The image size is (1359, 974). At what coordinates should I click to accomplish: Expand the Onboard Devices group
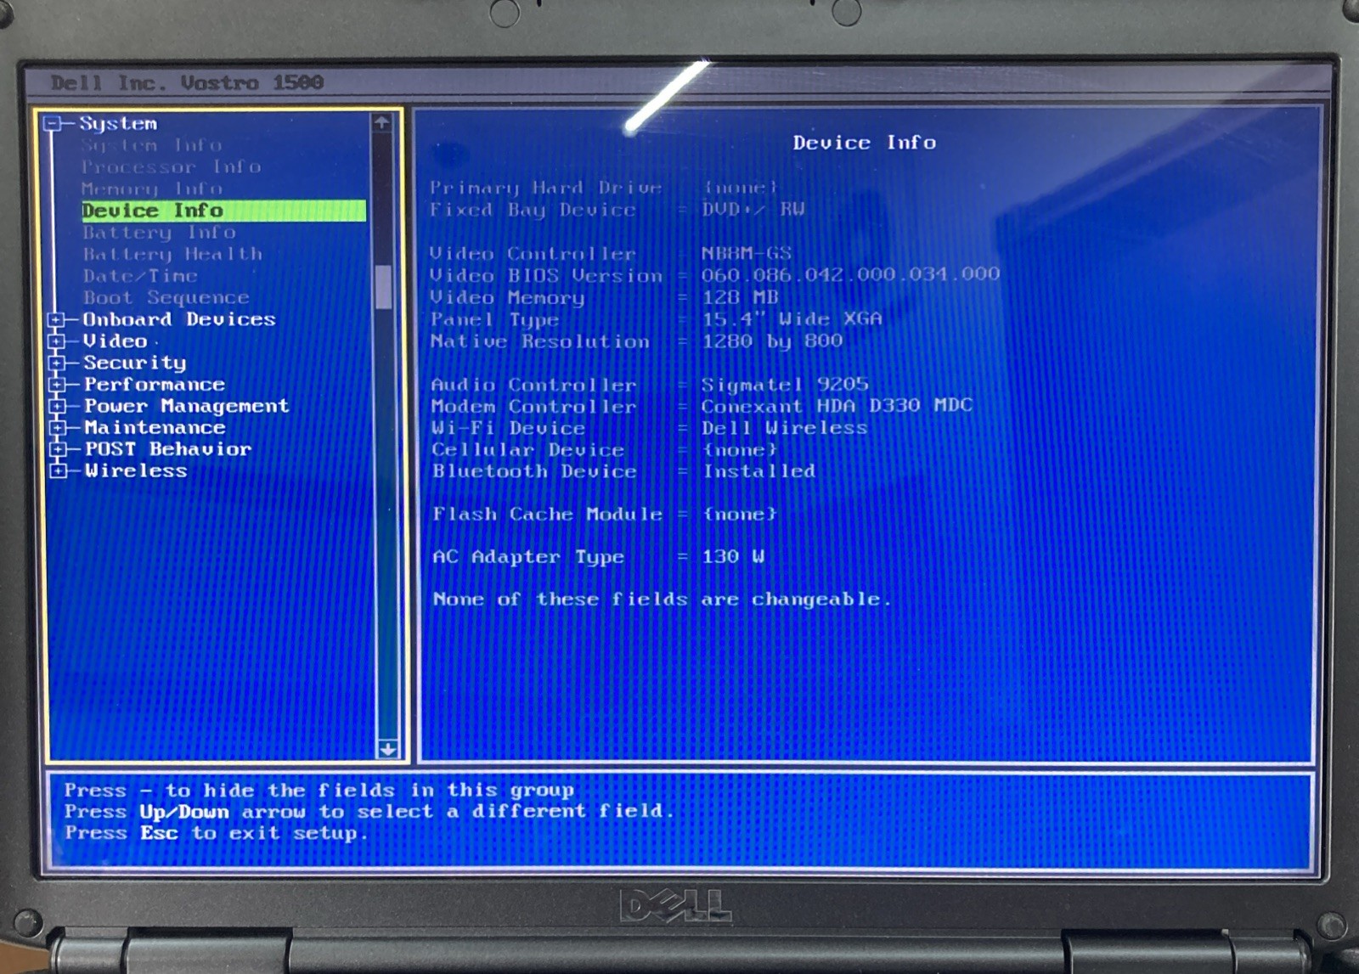click(57, 319)
